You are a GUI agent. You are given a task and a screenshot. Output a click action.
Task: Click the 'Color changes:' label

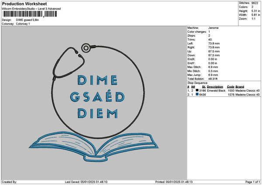click(197, 32)
